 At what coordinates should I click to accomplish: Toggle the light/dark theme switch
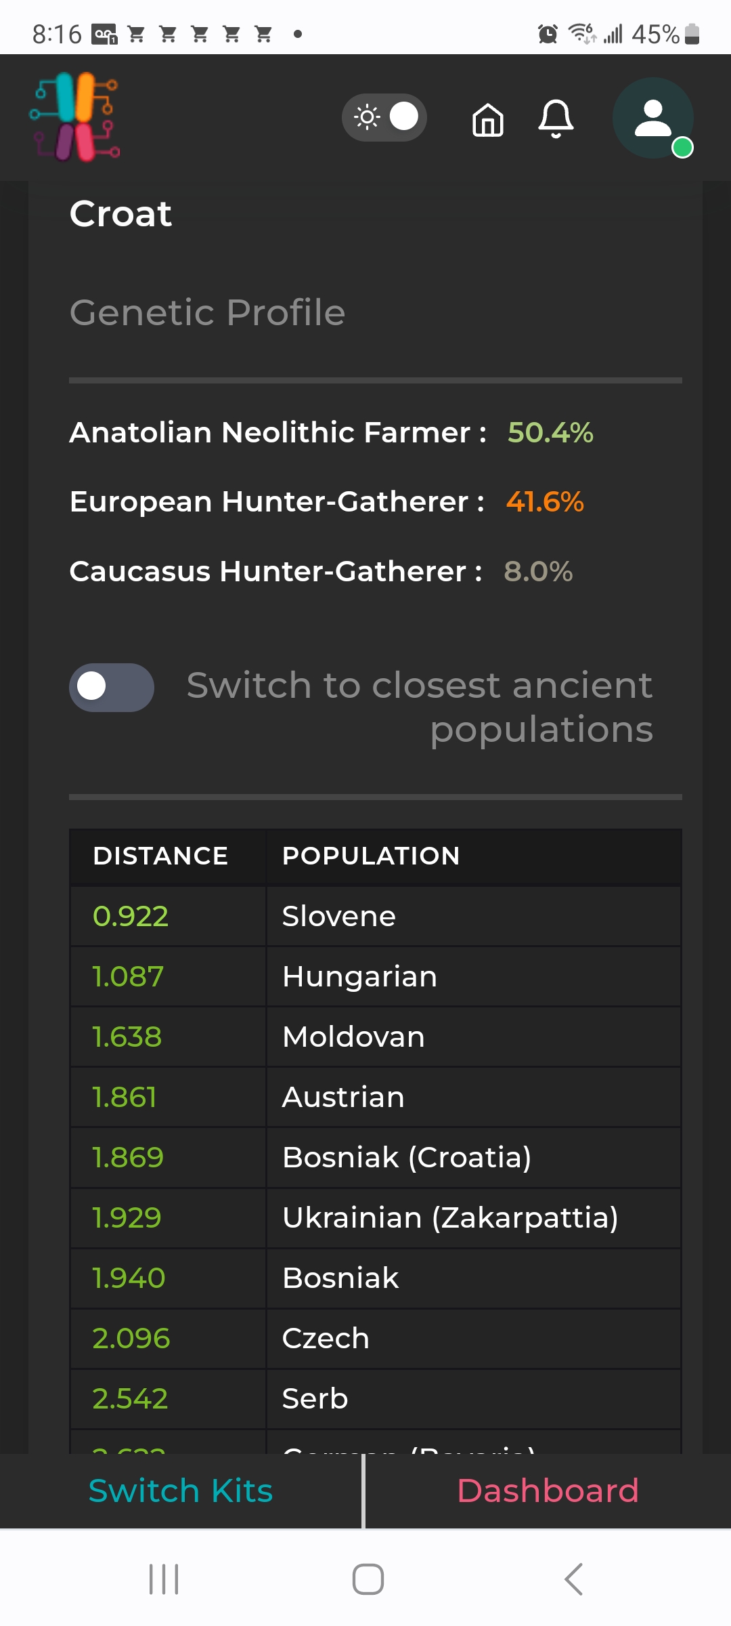pos(384,117)
